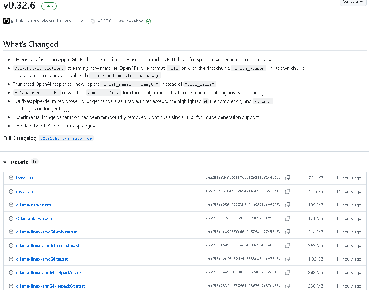Download Ollama-darwin.zip
The width and height of the screenshot is (369, 290).
(x=34, y=218)
